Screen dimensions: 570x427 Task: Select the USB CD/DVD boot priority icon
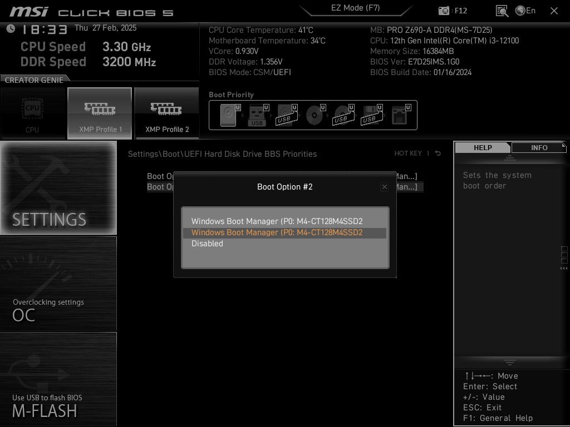click(x=343, y=115)
